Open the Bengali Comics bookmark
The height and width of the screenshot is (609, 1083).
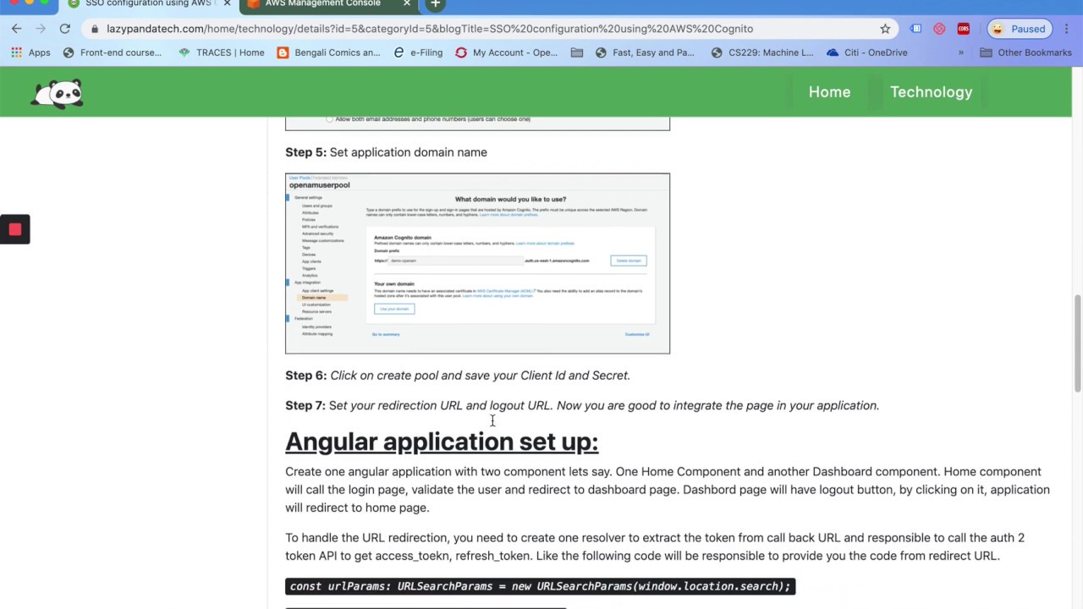[x=328, y=52]
